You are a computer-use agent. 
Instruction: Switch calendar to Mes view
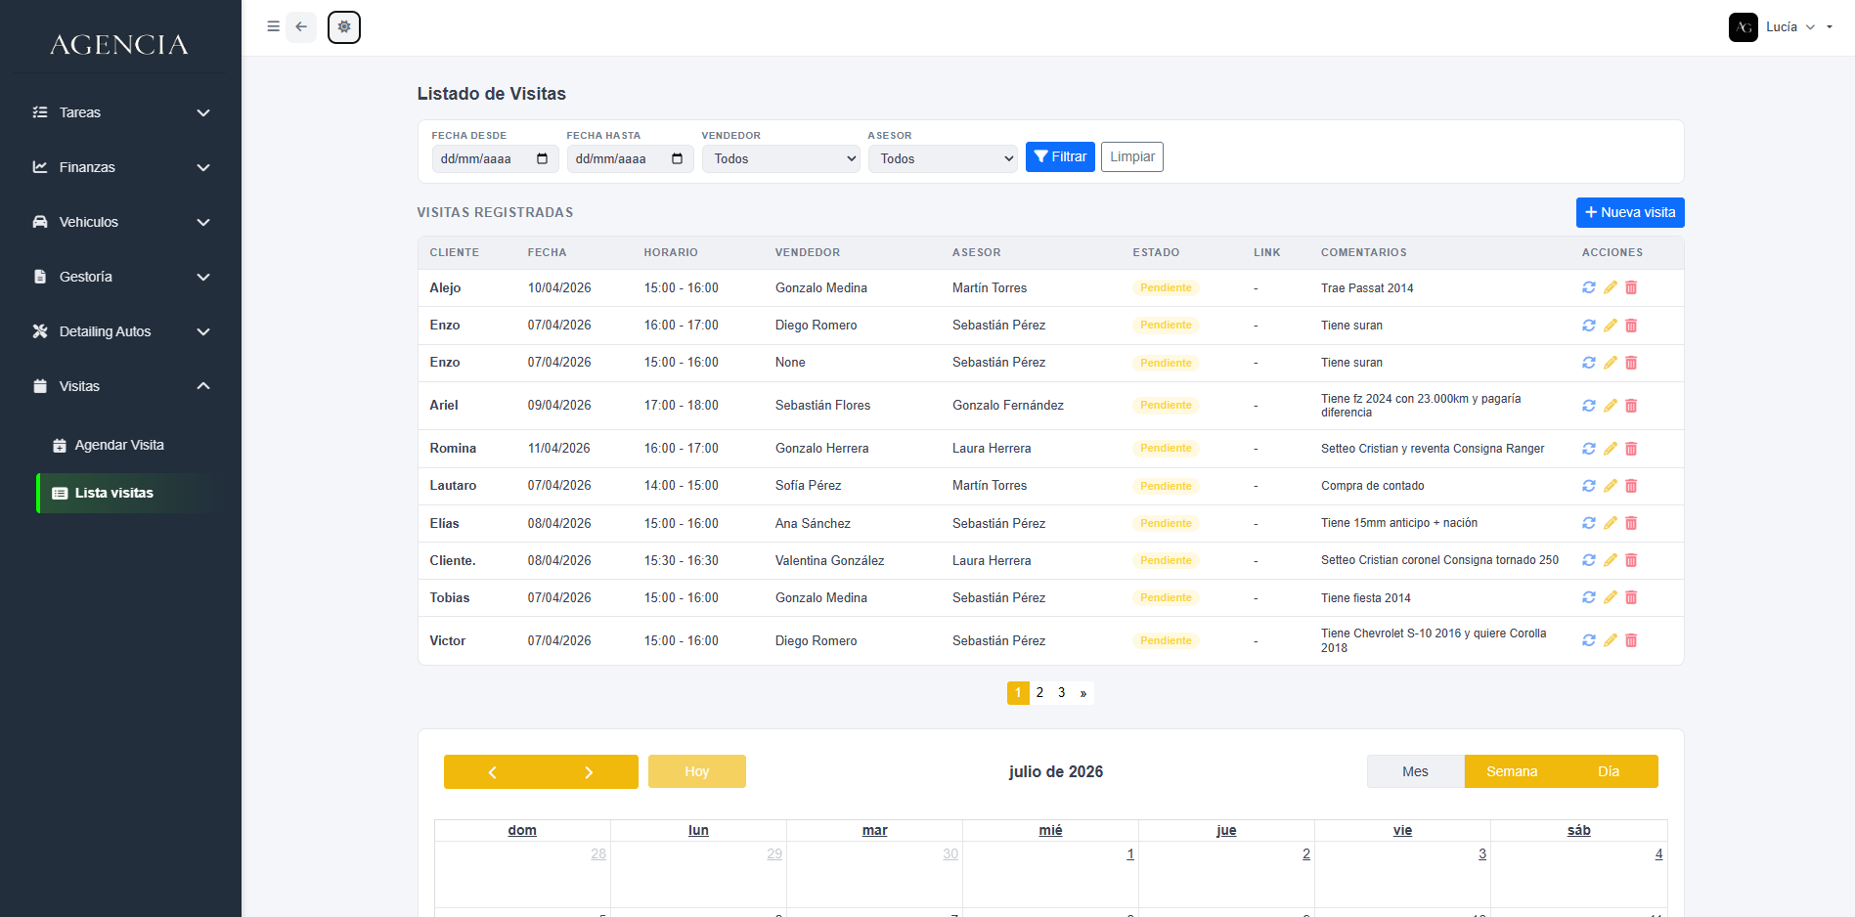(1415, 771)
